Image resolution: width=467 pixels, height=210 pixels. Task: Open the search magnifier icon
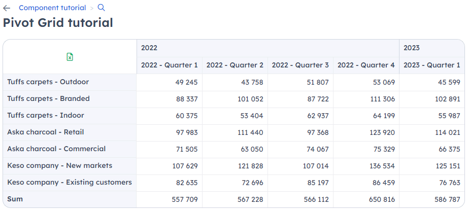pos(101,8)
